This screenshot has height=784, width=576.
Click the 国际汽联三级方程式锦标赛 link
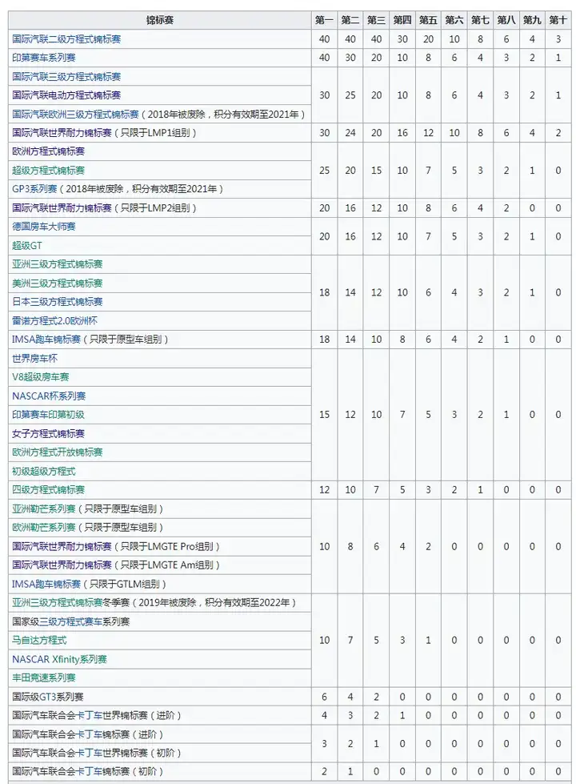tap(66, 77)
